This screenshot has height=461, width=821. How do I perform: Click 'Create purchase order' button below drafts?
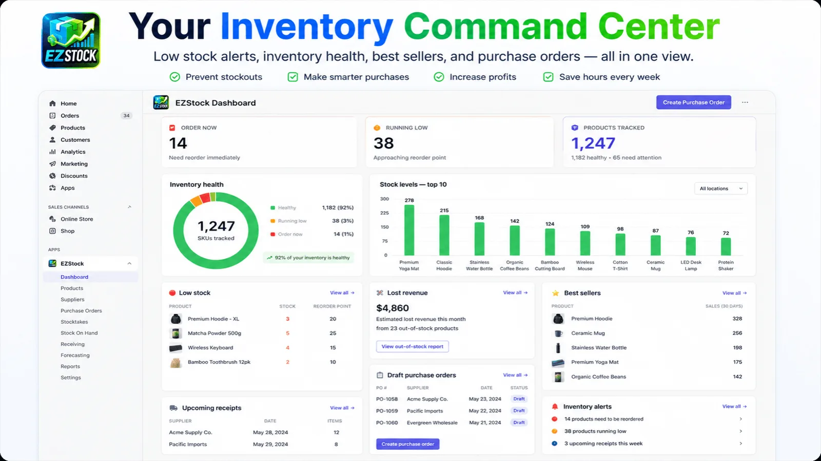[408, 444]
